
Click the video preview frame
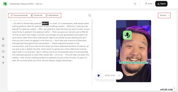pyautogui.click(x=133, y=51)
